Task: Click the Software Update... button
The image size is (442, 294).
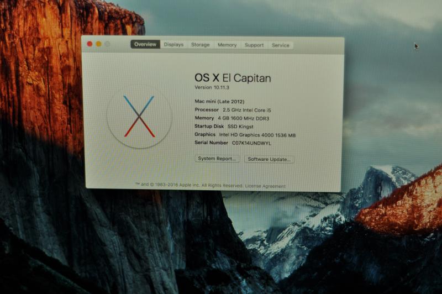Action: pyautogui.click(x=269, y=159)
